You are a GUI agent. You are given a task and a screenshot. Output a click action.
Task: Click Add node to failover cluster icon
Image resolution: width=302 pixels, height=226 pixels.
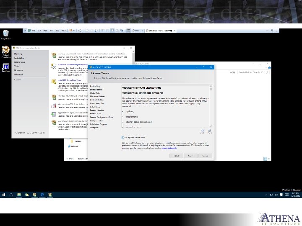tap(54, 105)
